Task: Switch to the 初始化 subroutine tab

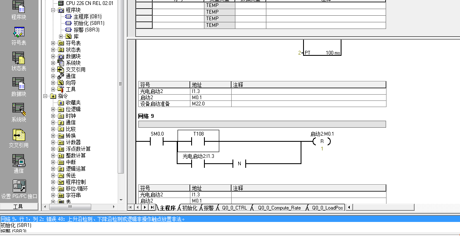Action: coord(189,208)
